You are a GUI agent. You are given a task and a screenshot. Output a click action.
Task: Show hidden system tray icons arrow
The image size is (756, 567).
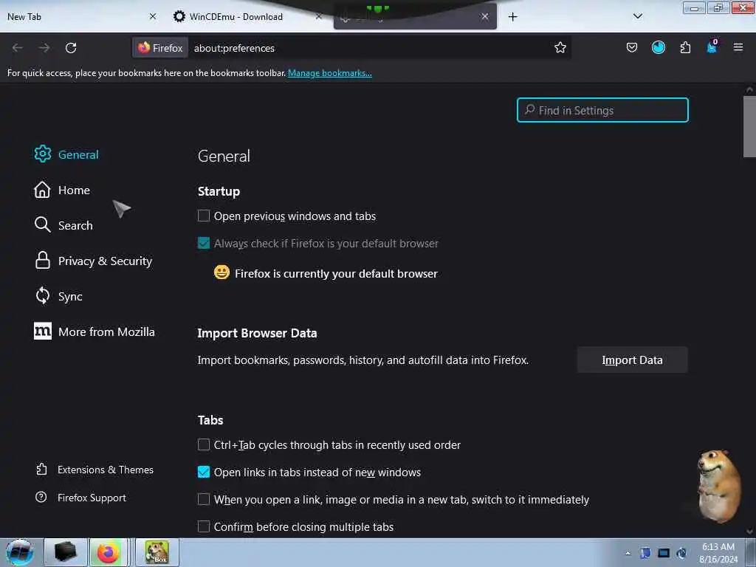click(x=628, y=553)
